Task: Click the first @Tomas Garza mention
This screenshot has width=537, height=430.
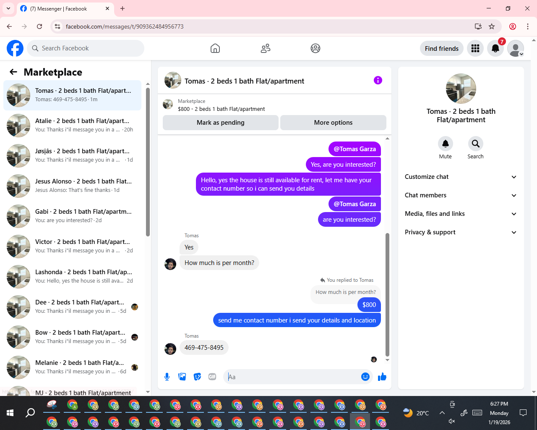Action: click(x=355, y=149)
